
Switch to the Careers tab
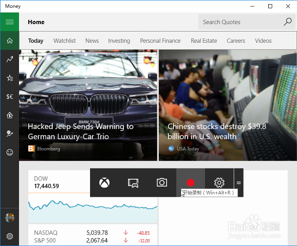pos(236,40)
